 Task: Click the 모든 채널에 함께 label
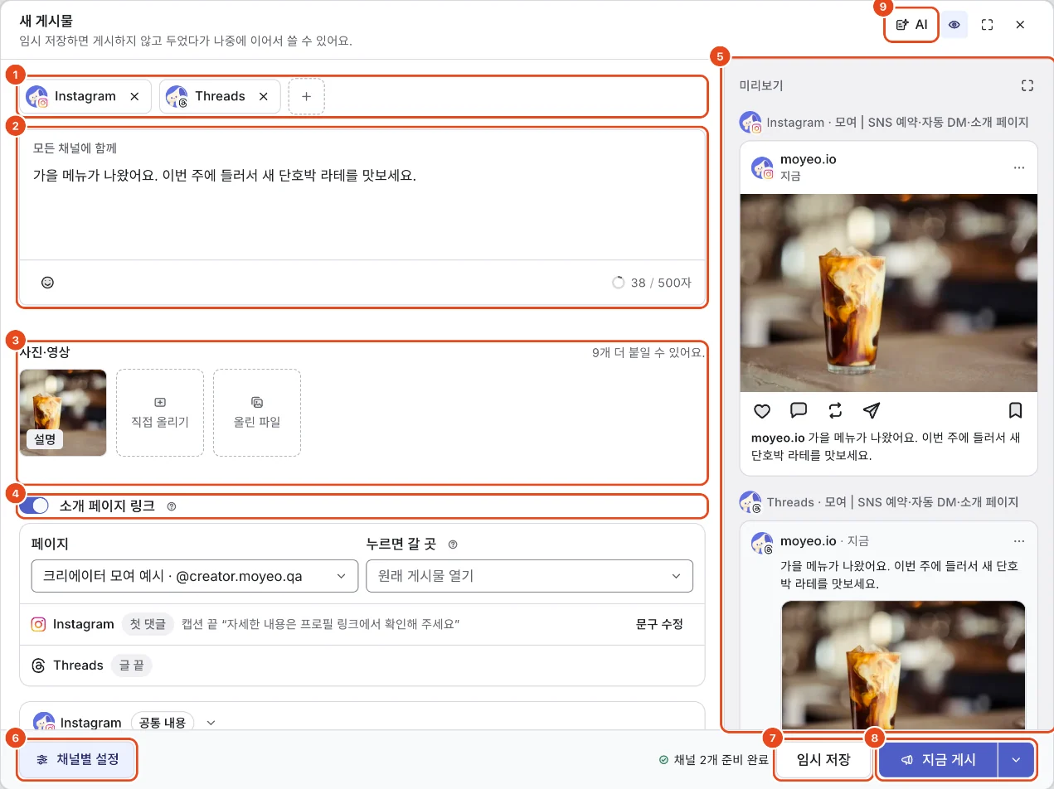[x=75, y=148]
